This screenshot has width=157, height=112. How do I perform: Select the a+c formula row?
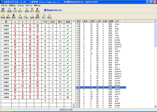pos(101,26)
